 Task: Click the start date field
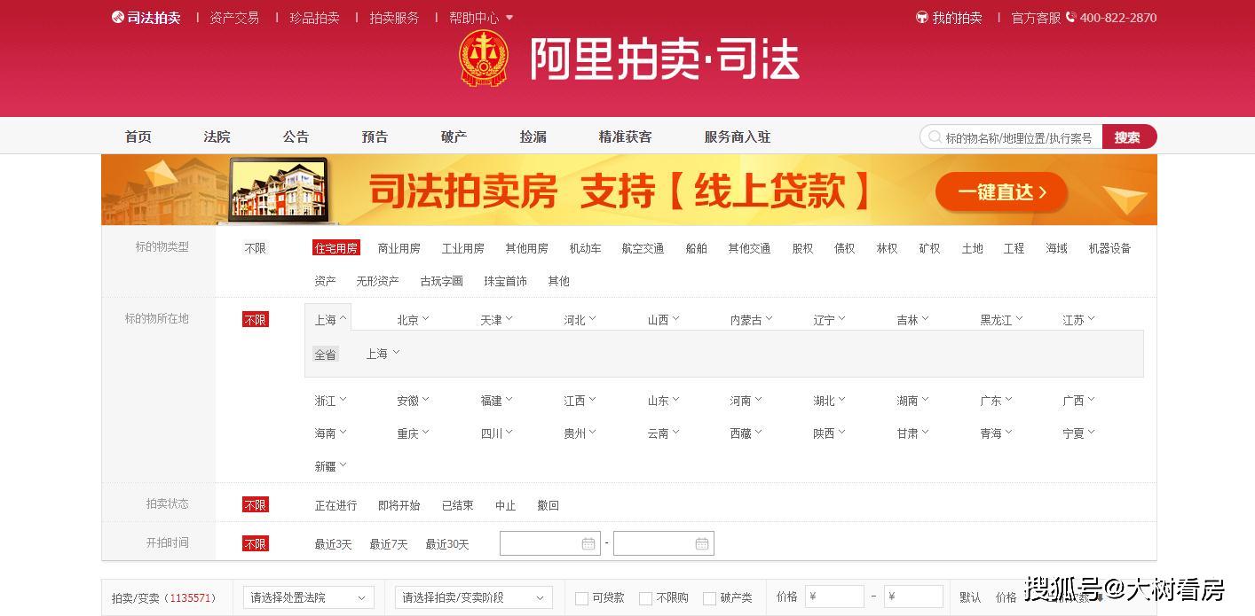click(x=550, y=543)
